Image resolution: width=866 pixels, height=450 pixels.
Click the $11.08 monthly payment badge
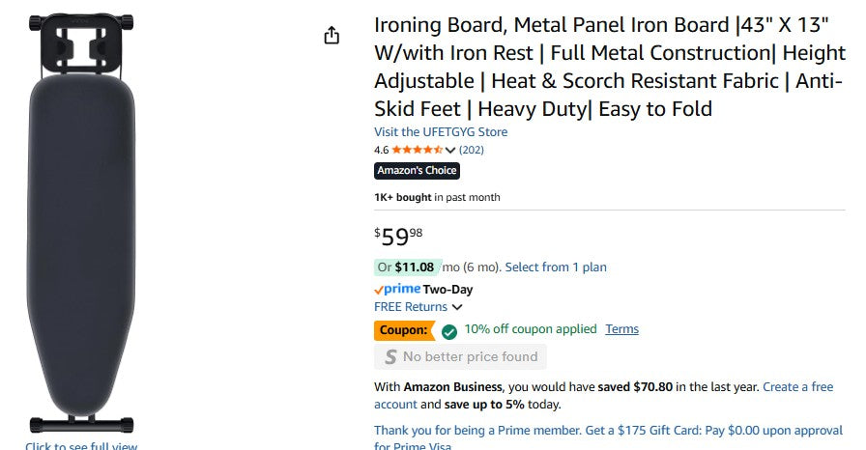pos(407,267)
